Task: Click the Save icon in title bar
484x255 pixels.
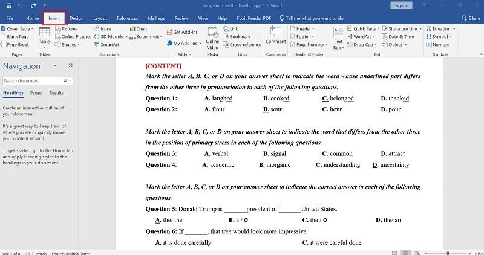Action: point(9,5)
